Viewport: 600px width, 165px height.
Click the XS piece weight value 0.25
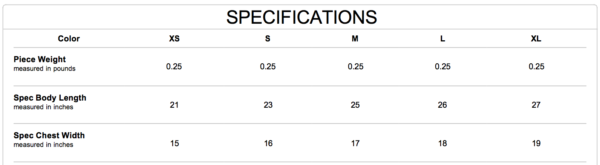[174, 67]
